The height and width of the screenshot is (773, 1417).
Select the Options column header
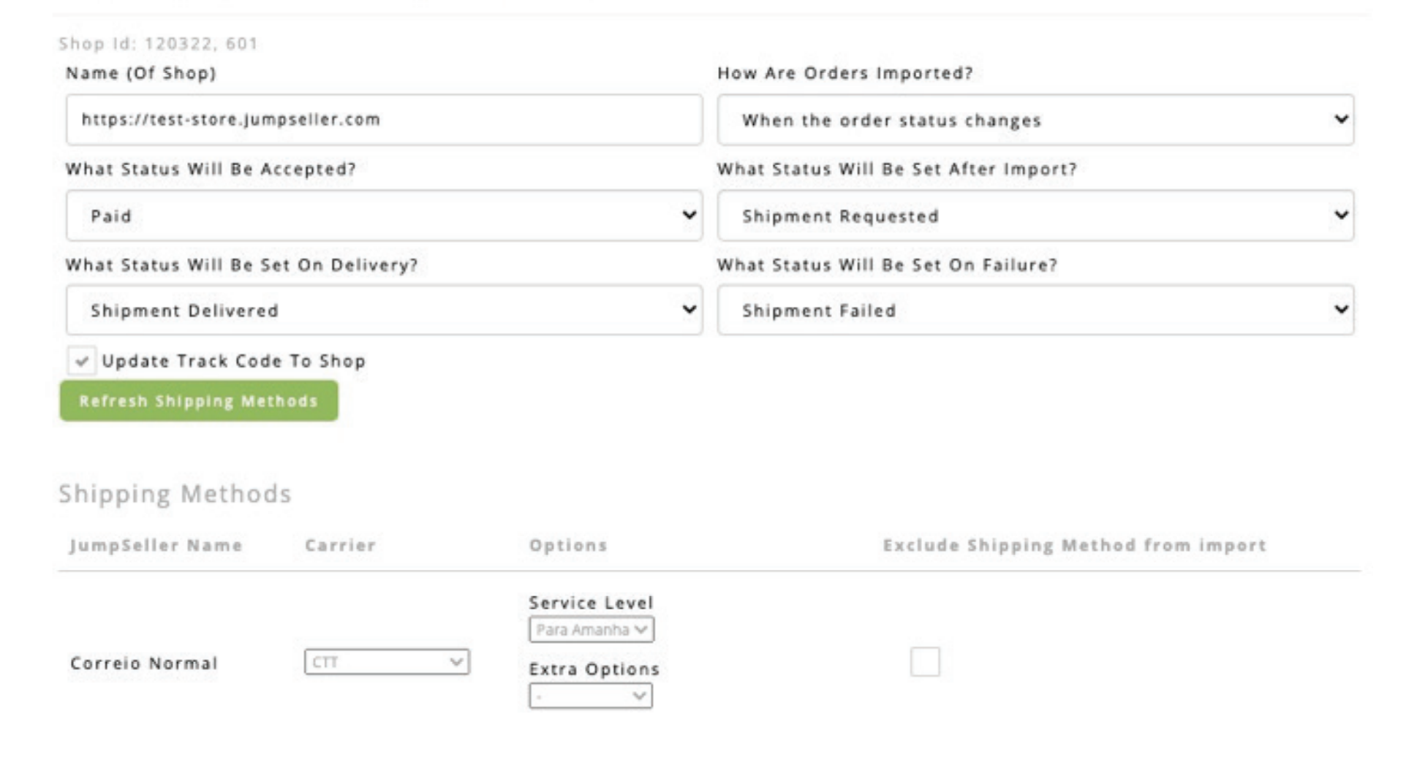point(568,546)
